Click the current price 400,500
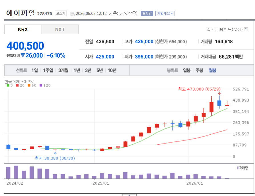 pyautogui.click(x=25, y=46)
